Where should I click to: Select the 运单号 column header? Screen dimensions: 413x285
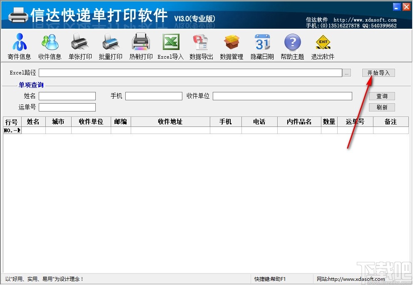pyautogui.click(x=355, y=121)
